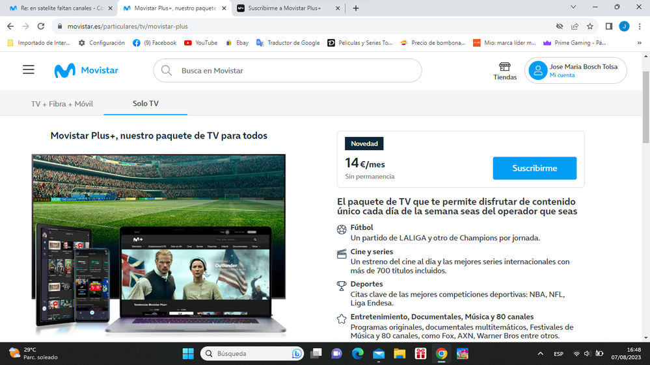Open the volume control in system tray
The height and width of the screenshot is (365, 650).
(x=587, y=353)
